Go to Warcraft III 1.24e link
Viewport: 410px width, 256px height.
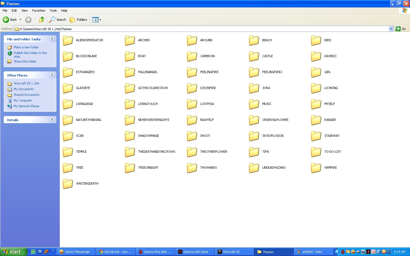click(26, 83)
